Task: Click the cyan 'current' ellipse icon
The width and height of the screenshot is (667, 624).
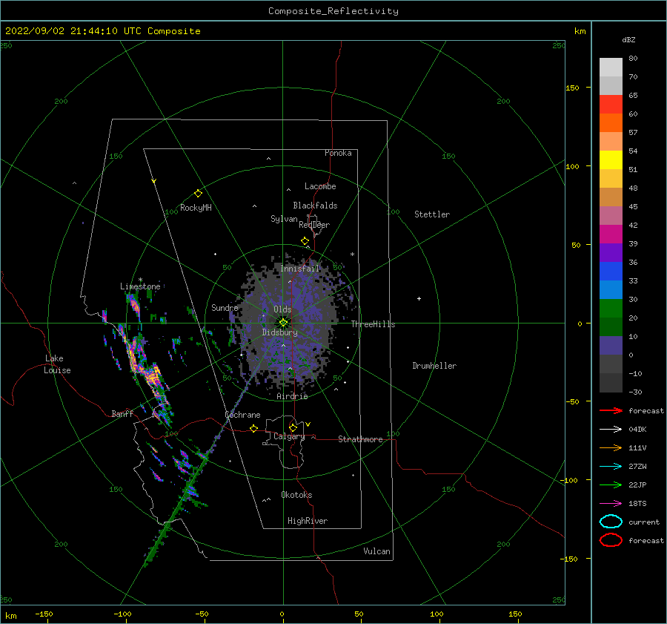Action: (611, 522)
